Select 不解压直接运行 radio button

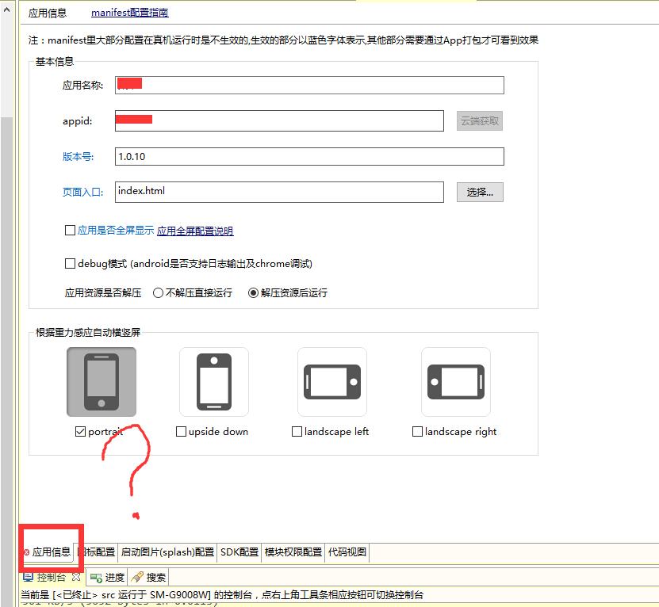coord(158,292)
